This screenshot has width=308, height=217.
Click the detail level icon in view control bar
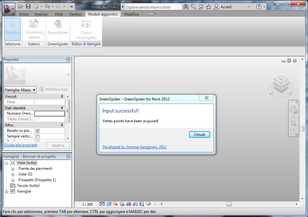102,204
